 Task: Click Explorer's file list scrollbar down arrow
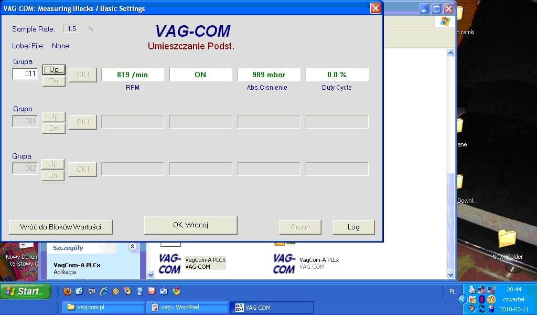click(x=450, y=274)
